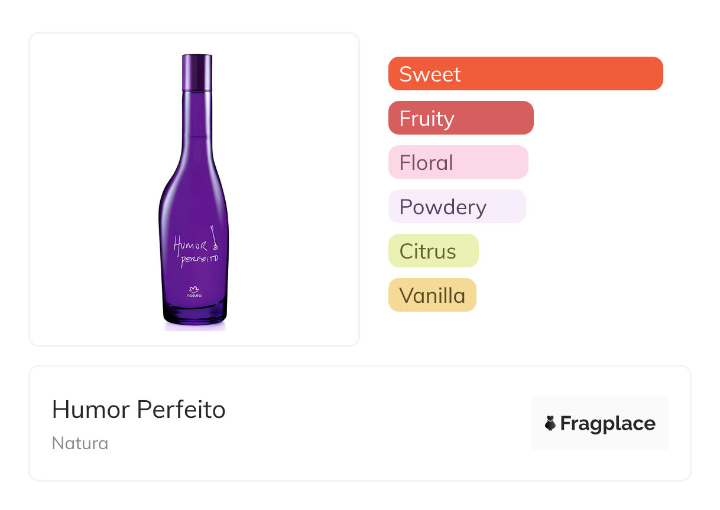Click the purple bottle cap
The width and height of the screenshot is (720, 510).
coord(197,72)
